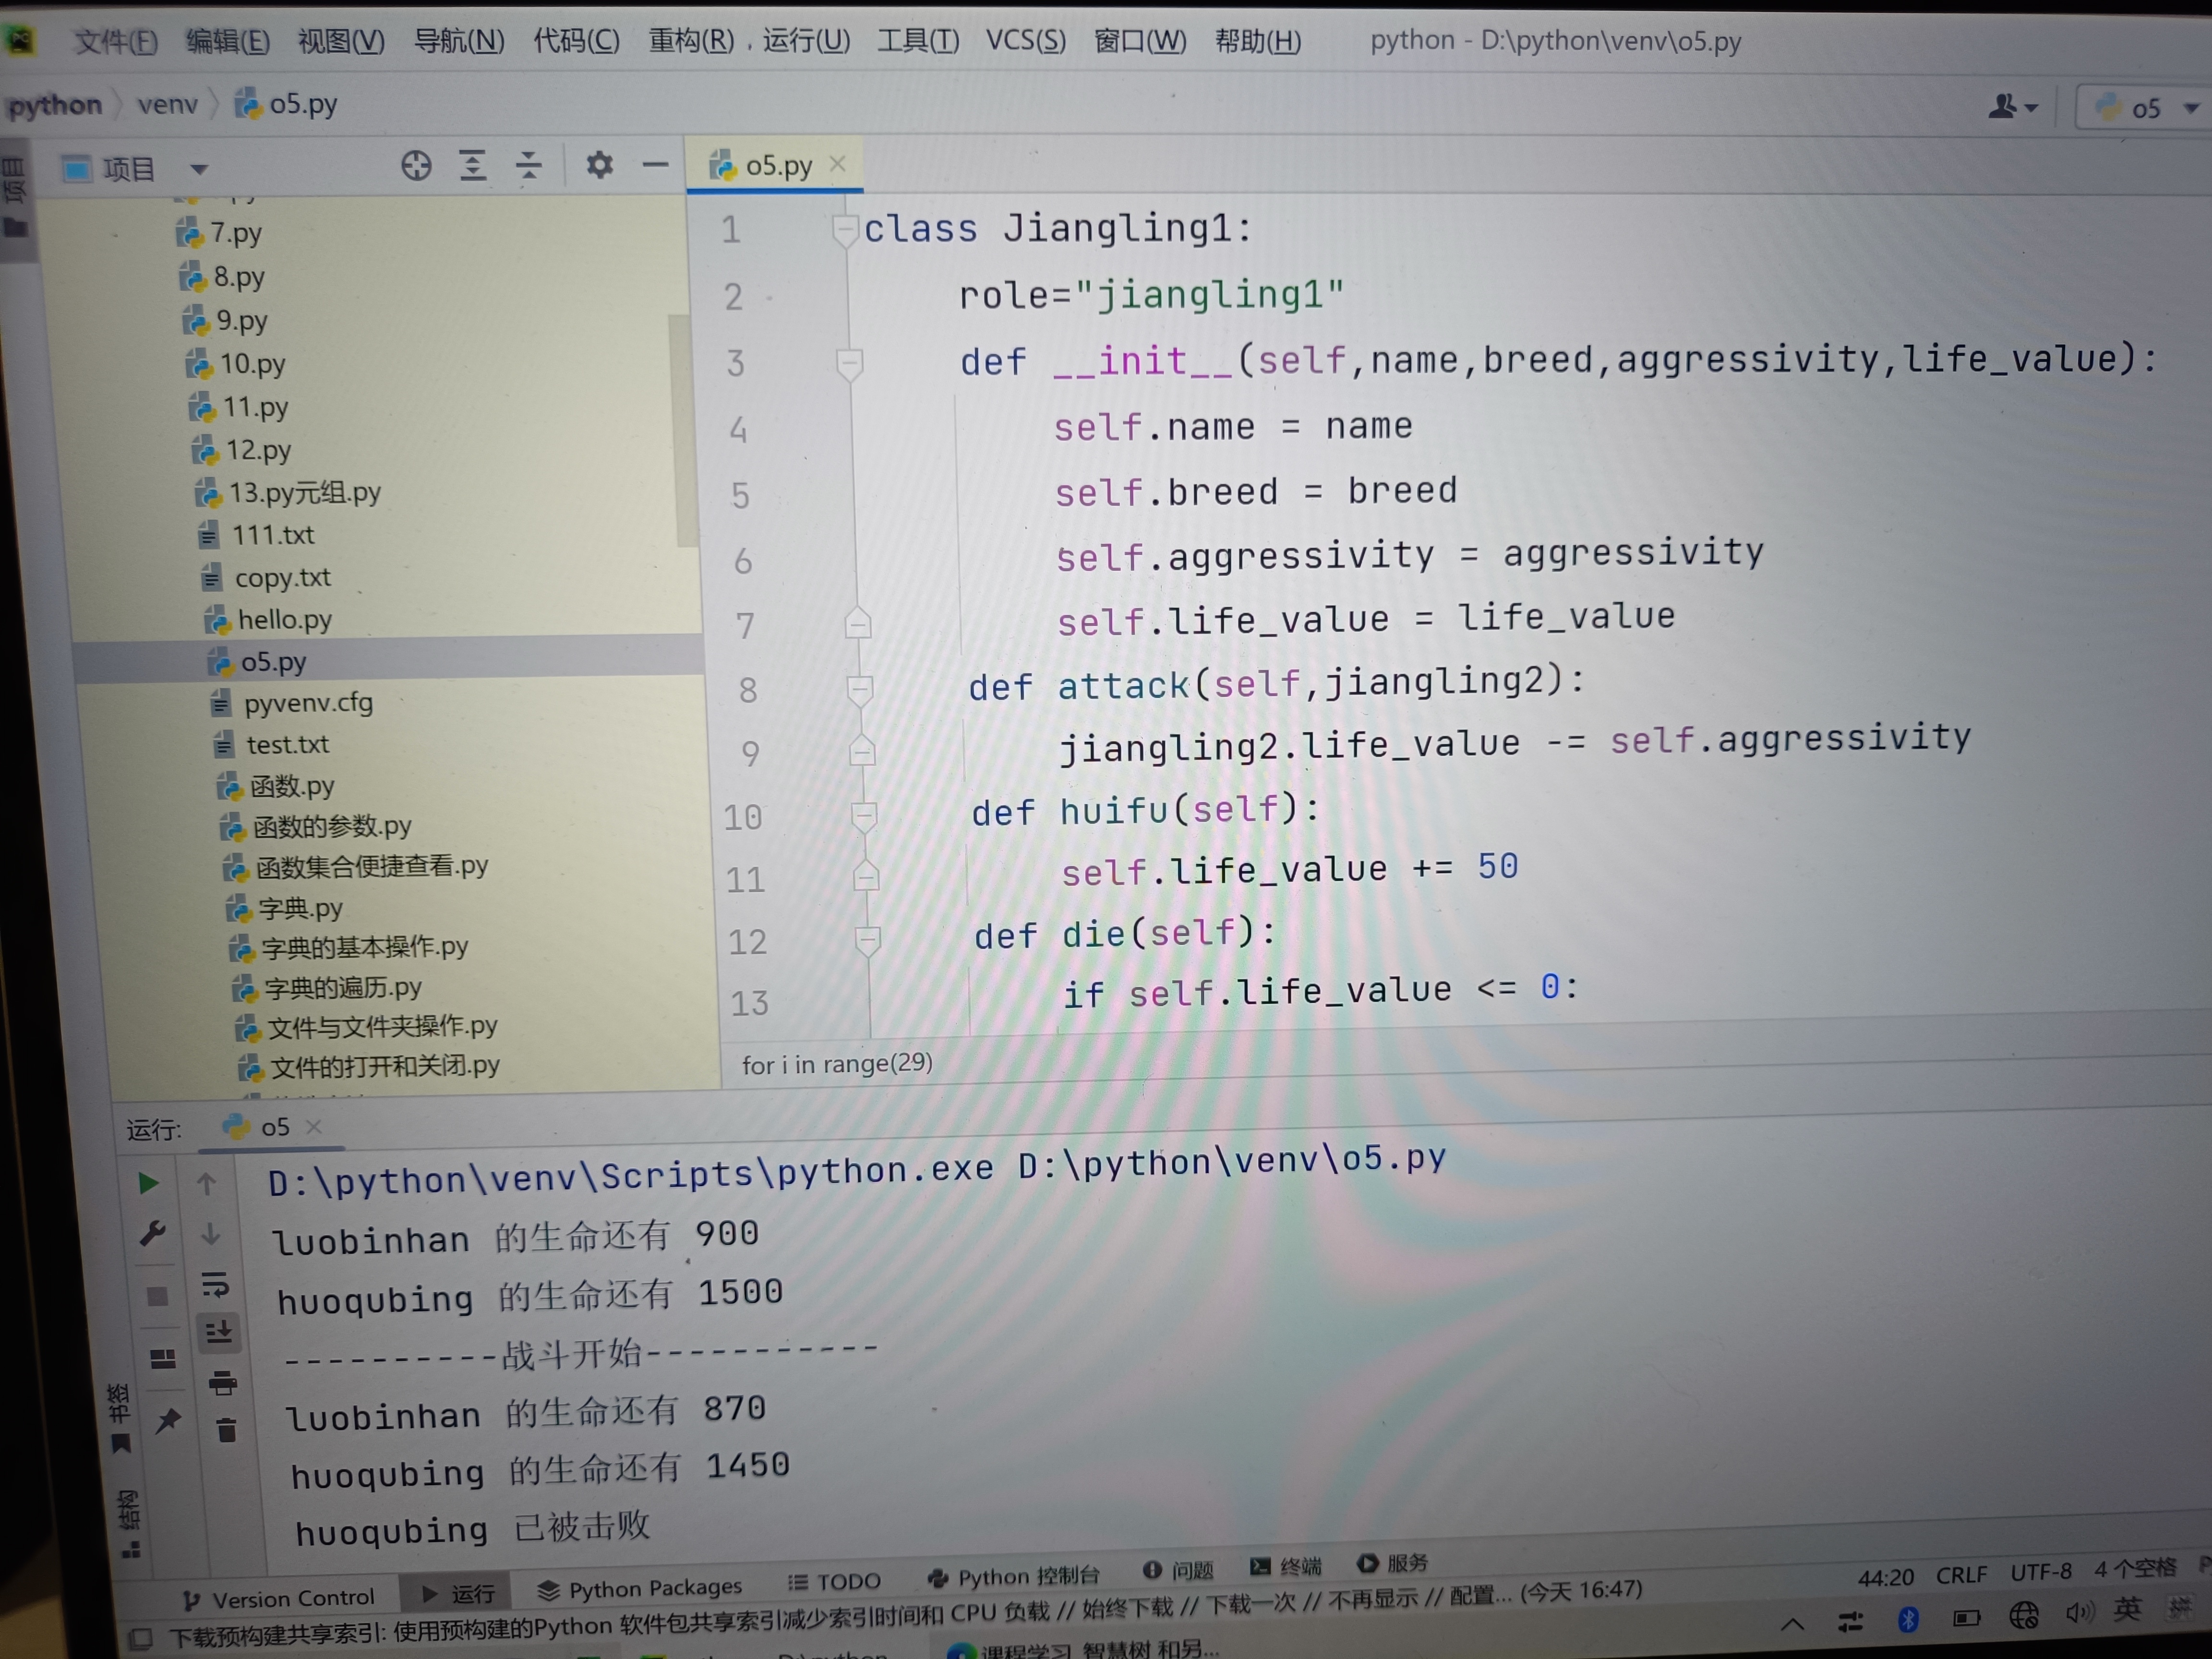2212x1659 pixels.
Task: Switch to the Python Packages tab
Action: click(x=640, y=1588)
